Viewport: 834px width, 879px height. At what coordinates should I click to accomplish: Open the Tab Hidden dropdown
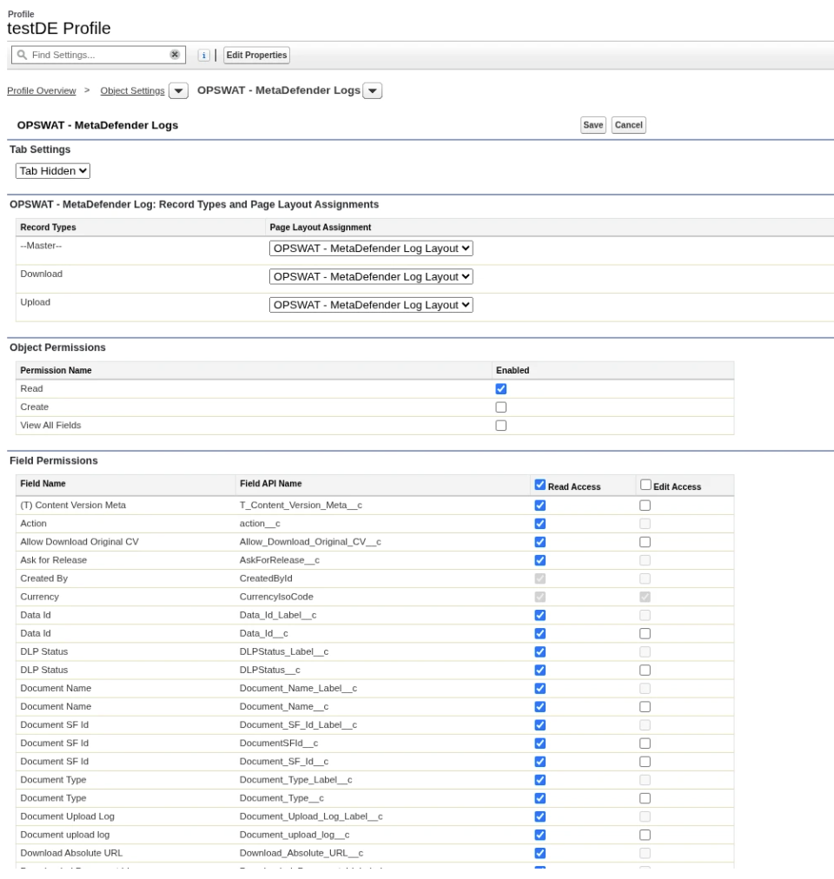[x=54, y=171]
